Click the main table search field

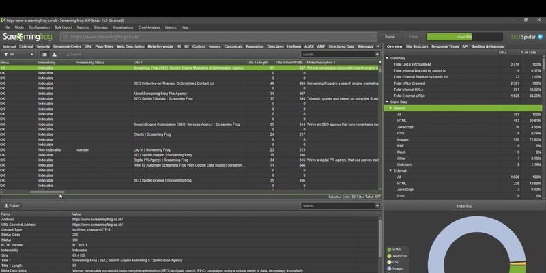coord(338,55)
